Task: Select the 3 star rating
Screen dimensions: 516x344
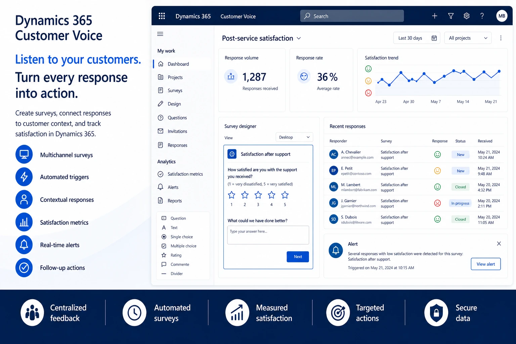Action: point(258,195)
